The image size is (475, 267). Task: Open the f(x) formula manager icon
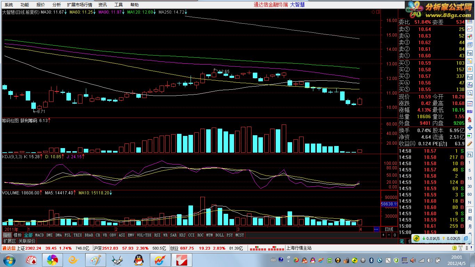click(470, 85)
